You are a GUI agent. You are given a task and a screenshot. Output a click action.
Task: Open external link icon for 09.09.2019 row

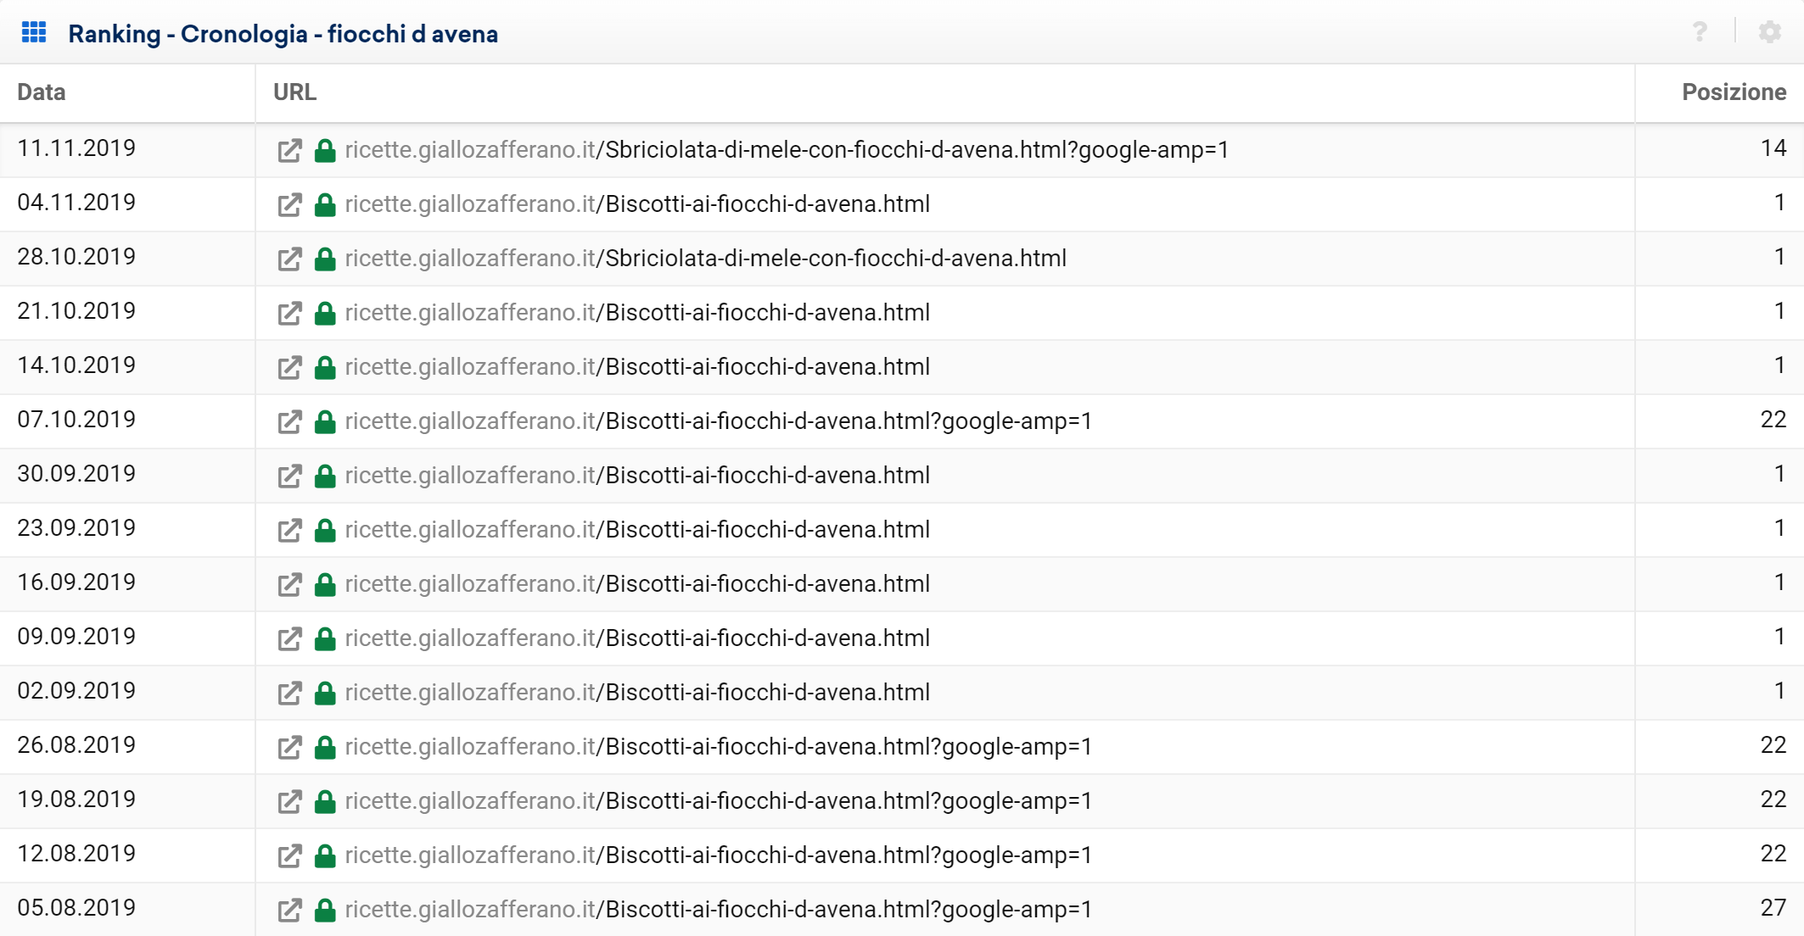click(x=289, y=639)
